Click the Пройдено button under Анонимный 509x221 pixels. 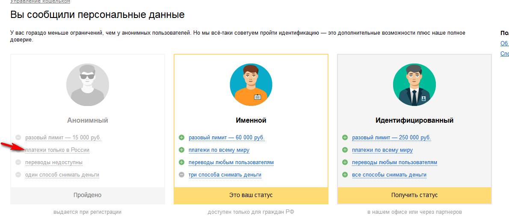(87, 195)
